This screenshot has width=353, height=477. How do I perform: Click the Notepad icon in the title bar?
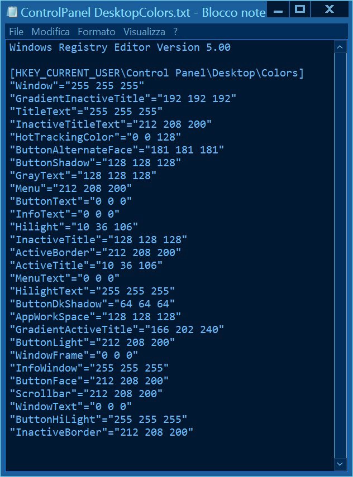(x=11, y=11)
